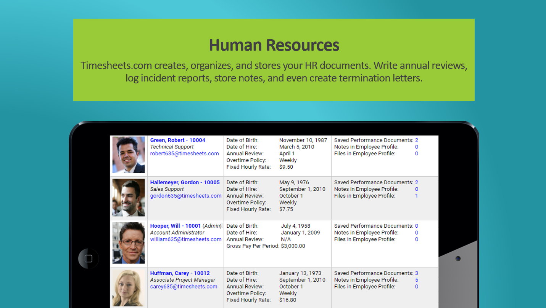View Carey Huffman's profile files
Viewport: 546px width, 308px height.
click(x=416, y=286)
